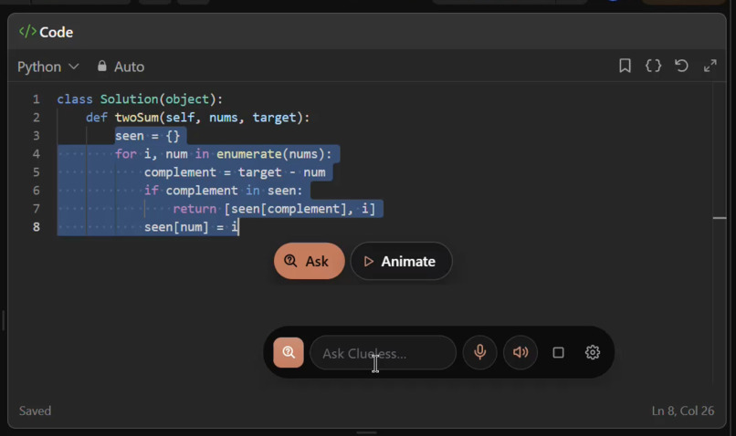Click the 'twoSum' function name
The image size is (736, 436).
(x=137, y=117)
